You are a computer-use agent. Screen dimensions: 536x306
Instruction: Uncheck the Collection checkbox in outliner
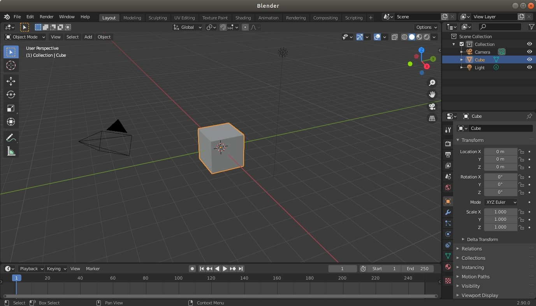462,44
